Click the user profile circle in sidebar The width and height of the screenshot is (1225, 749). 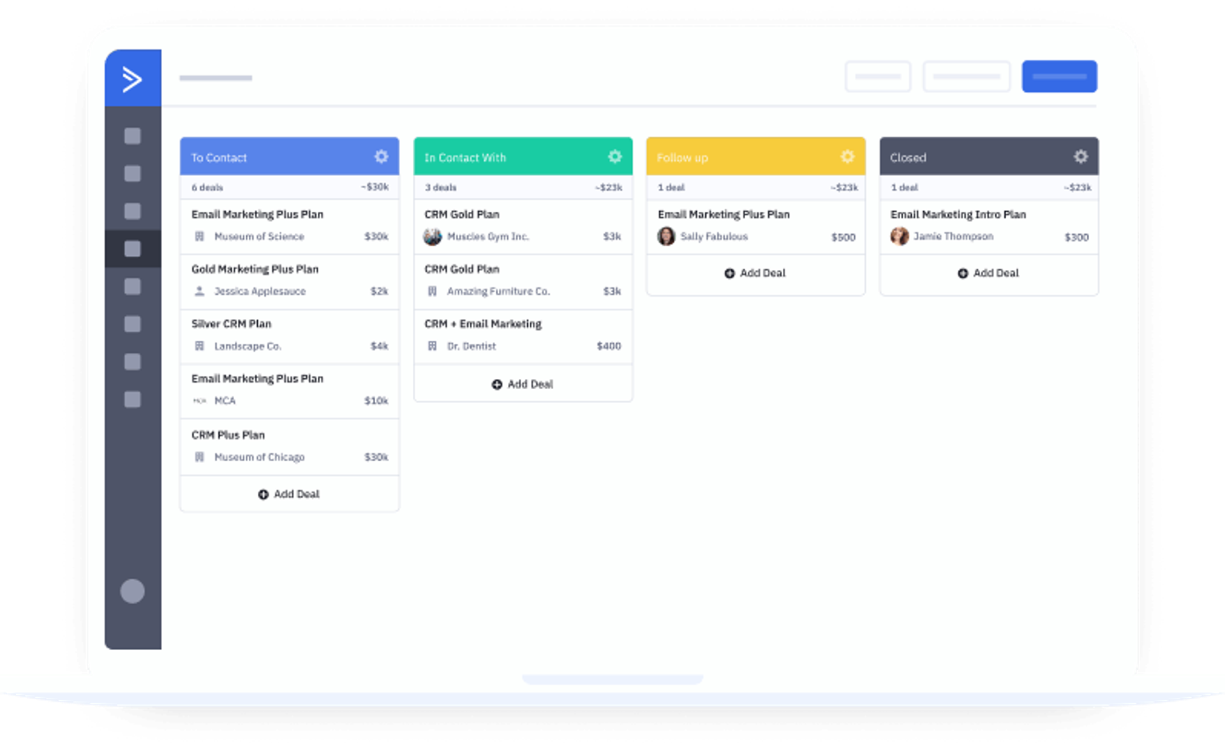coord(132,591)
